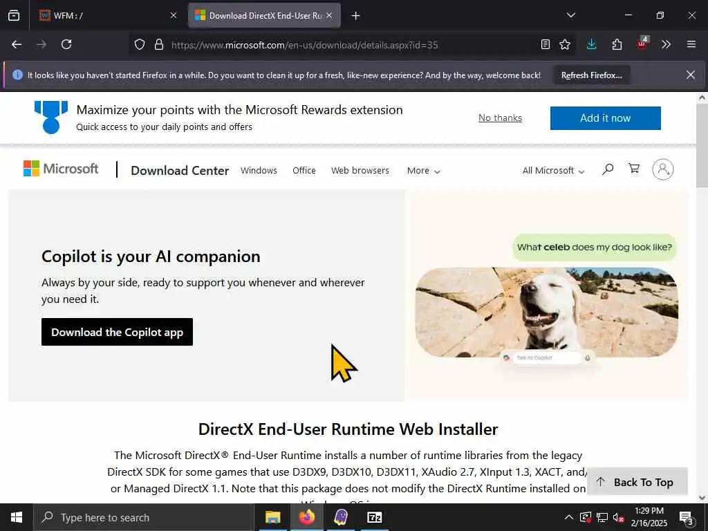
Task: Sign in with account avatar icon
Action: (663, 169)
